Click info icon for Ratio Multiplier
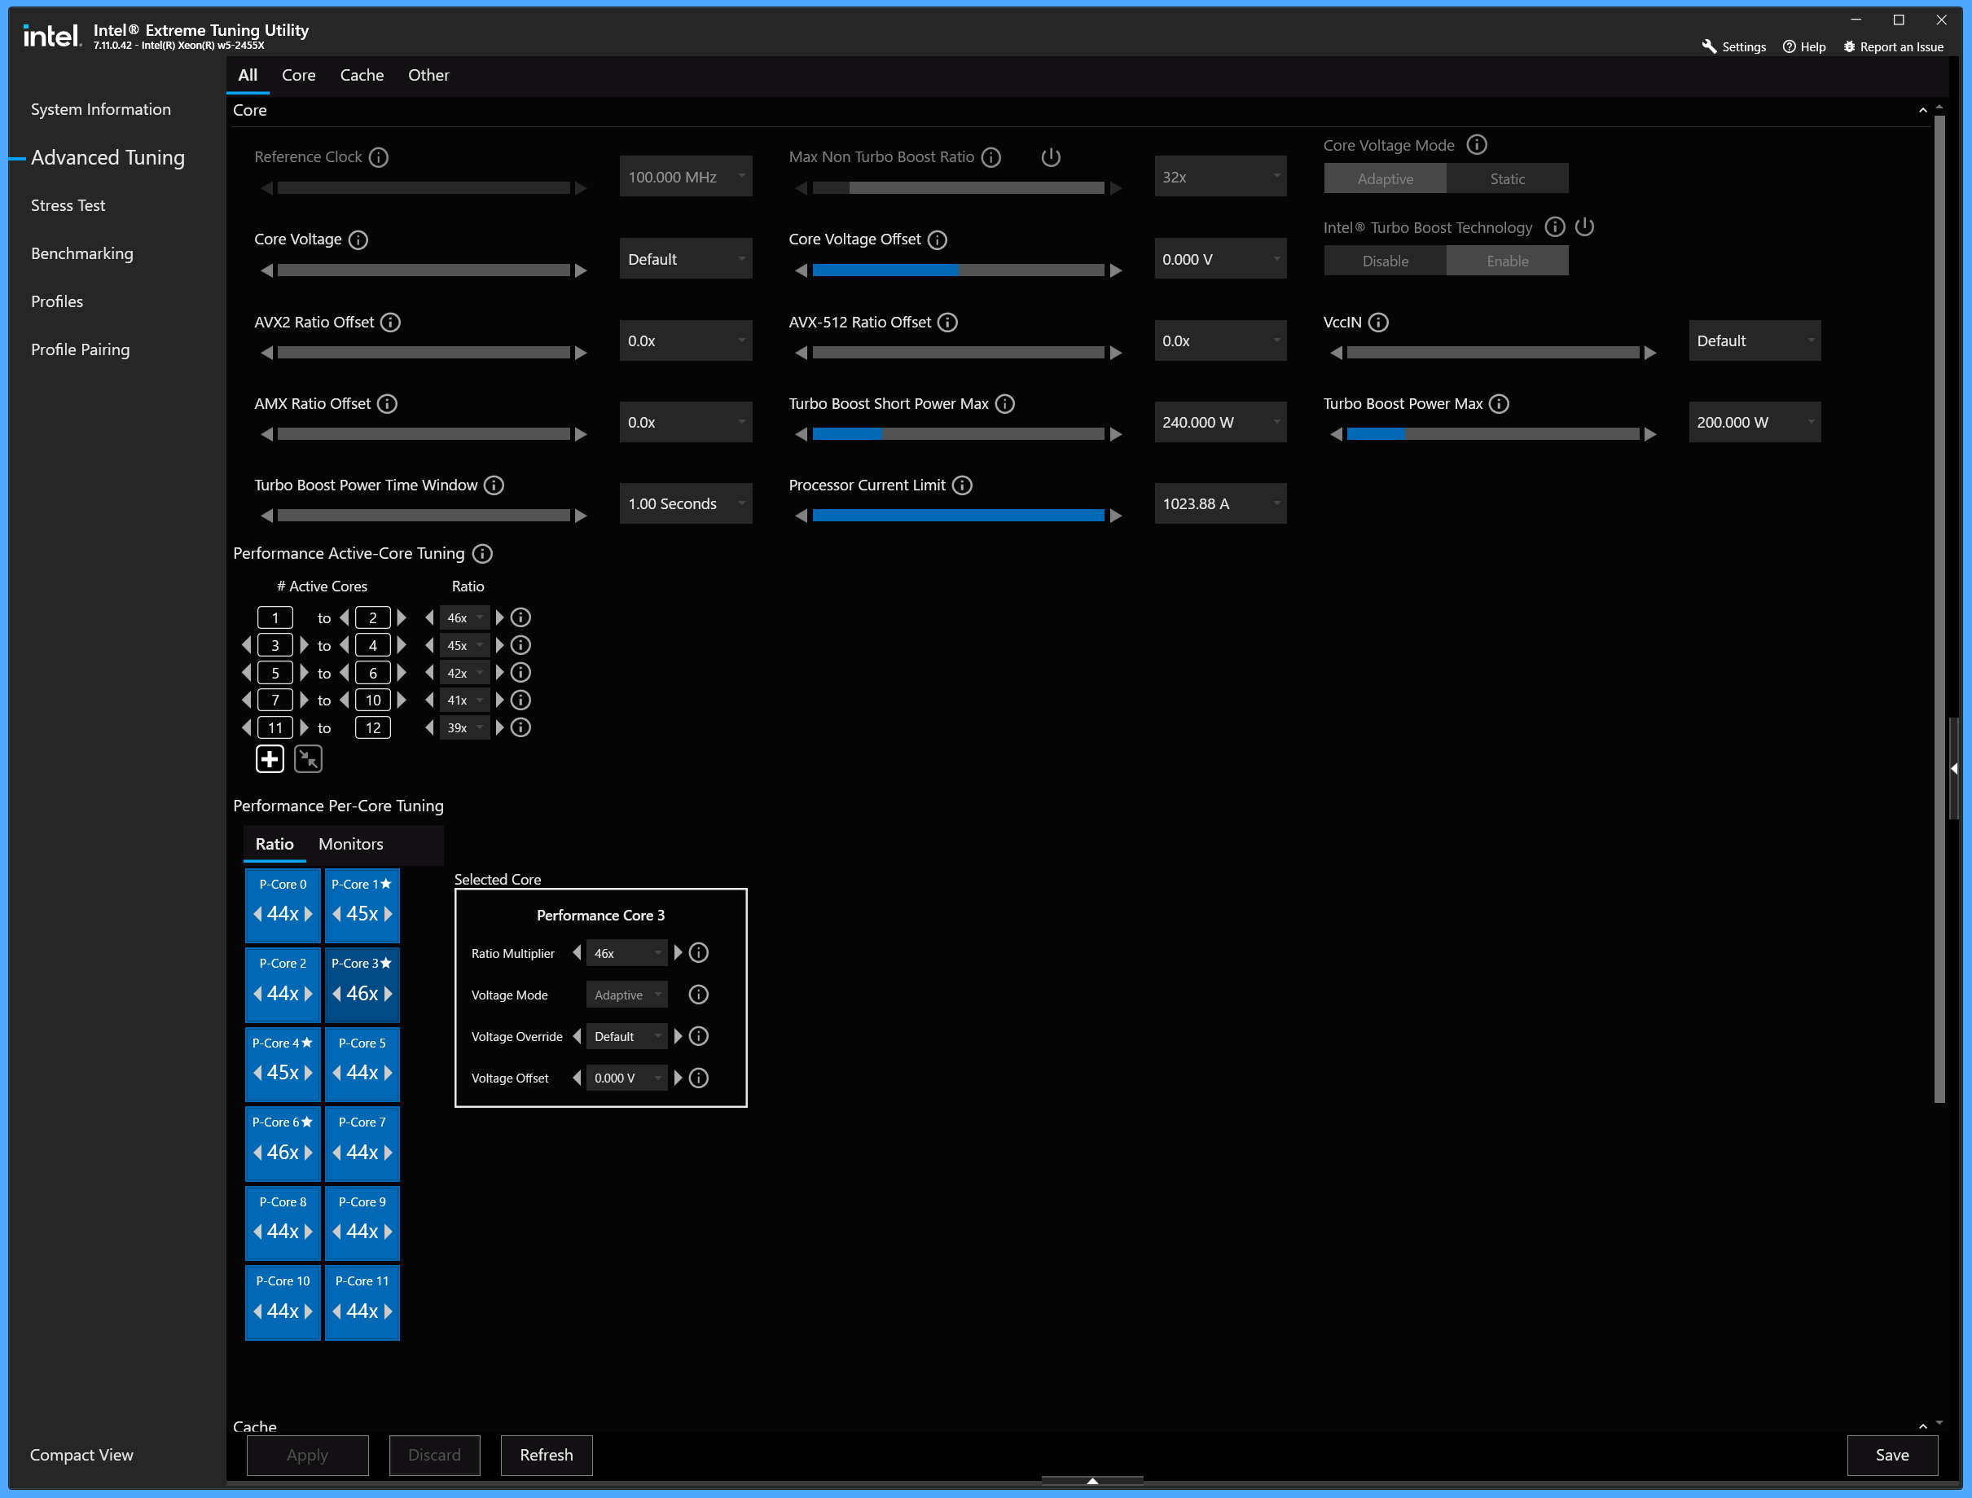Image resolution: width=1972 pixels, height=1498 pixels. click(699, 952)
